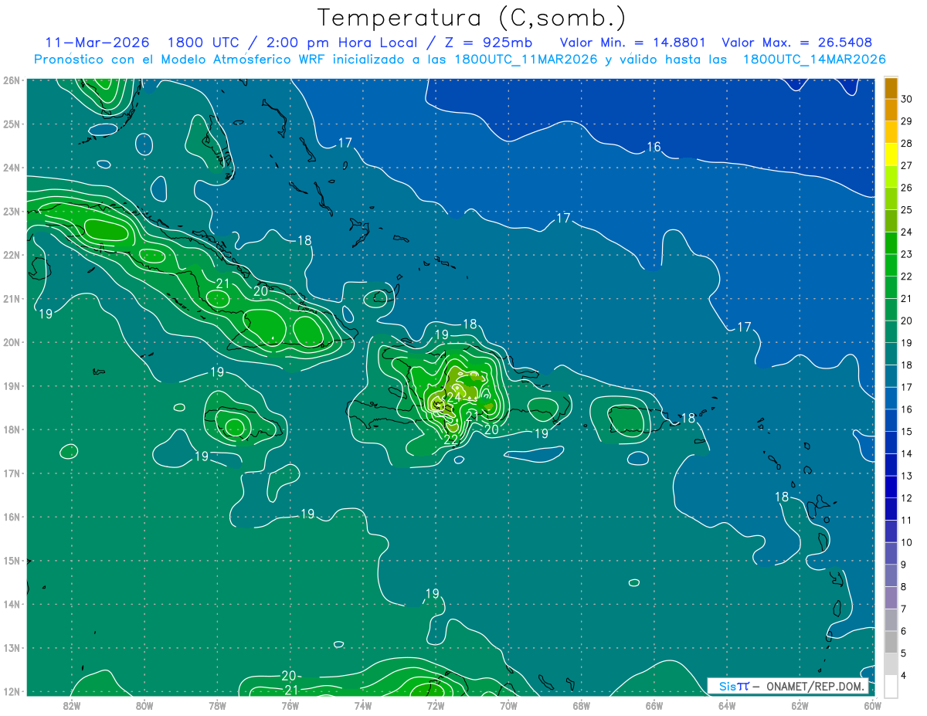Screen dimensions: 927x716
Task: Click the valid-until time "1800UTC_14MAR2026"
Action: [x=814, y=59]
